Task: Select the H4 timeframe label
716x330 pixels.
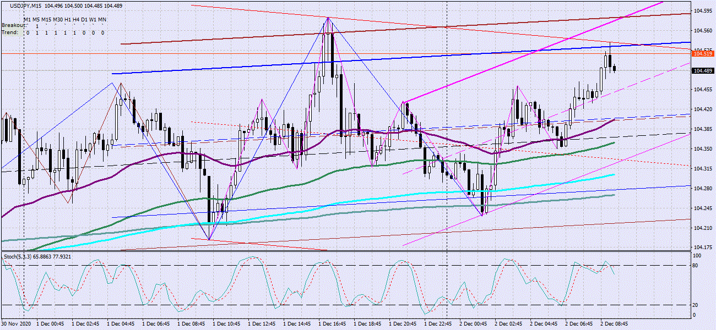Action: [x=77, y=19]
